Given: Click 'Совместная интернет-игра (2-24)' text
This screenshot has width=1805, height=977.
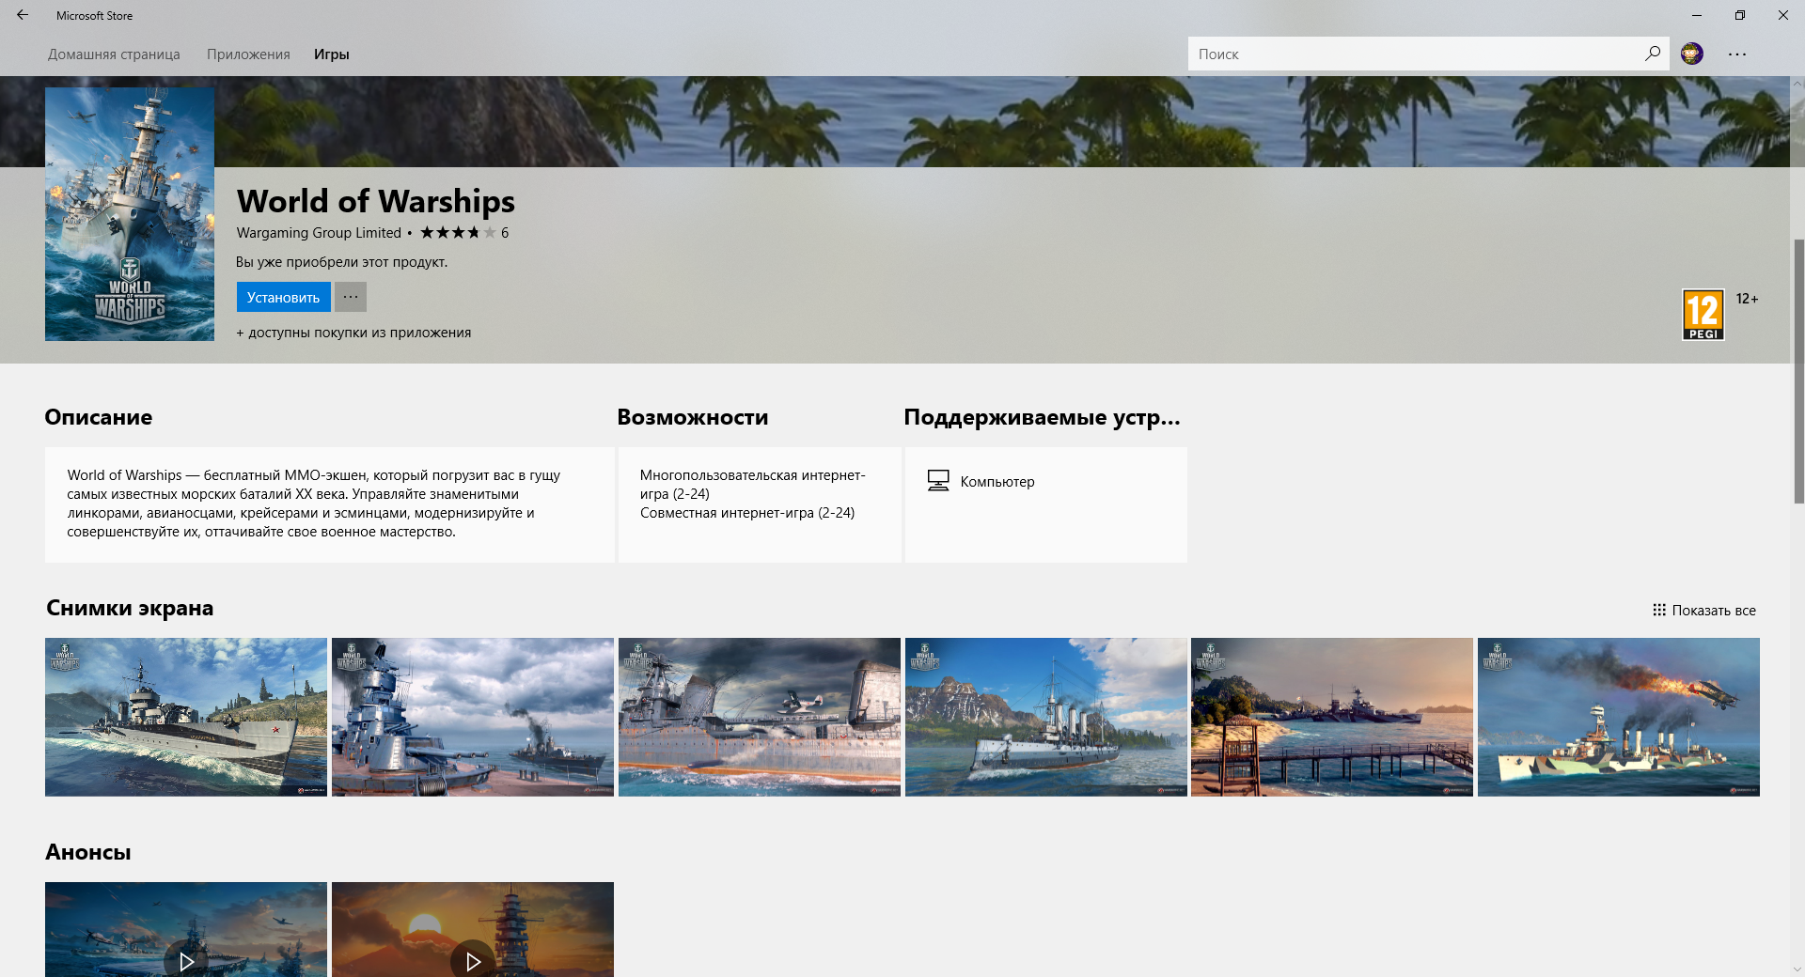Looking at the screenshot, I should click(747, 513).
